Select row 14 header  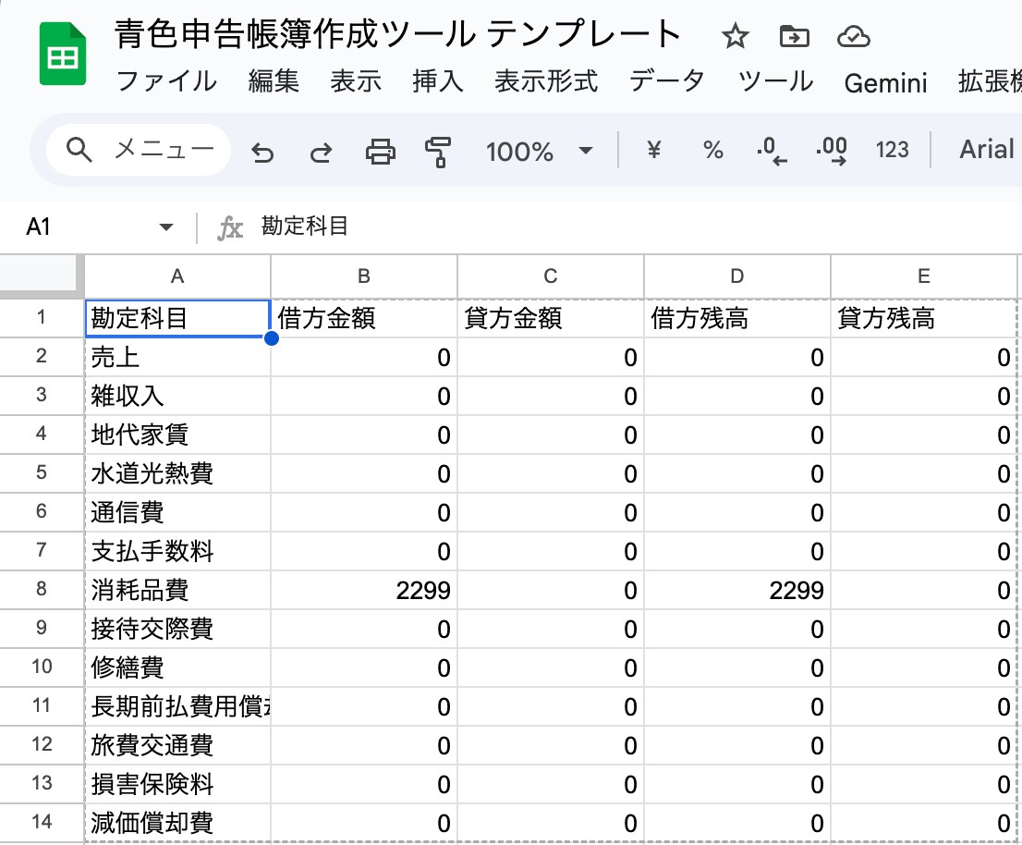click(x=42, y=822)
